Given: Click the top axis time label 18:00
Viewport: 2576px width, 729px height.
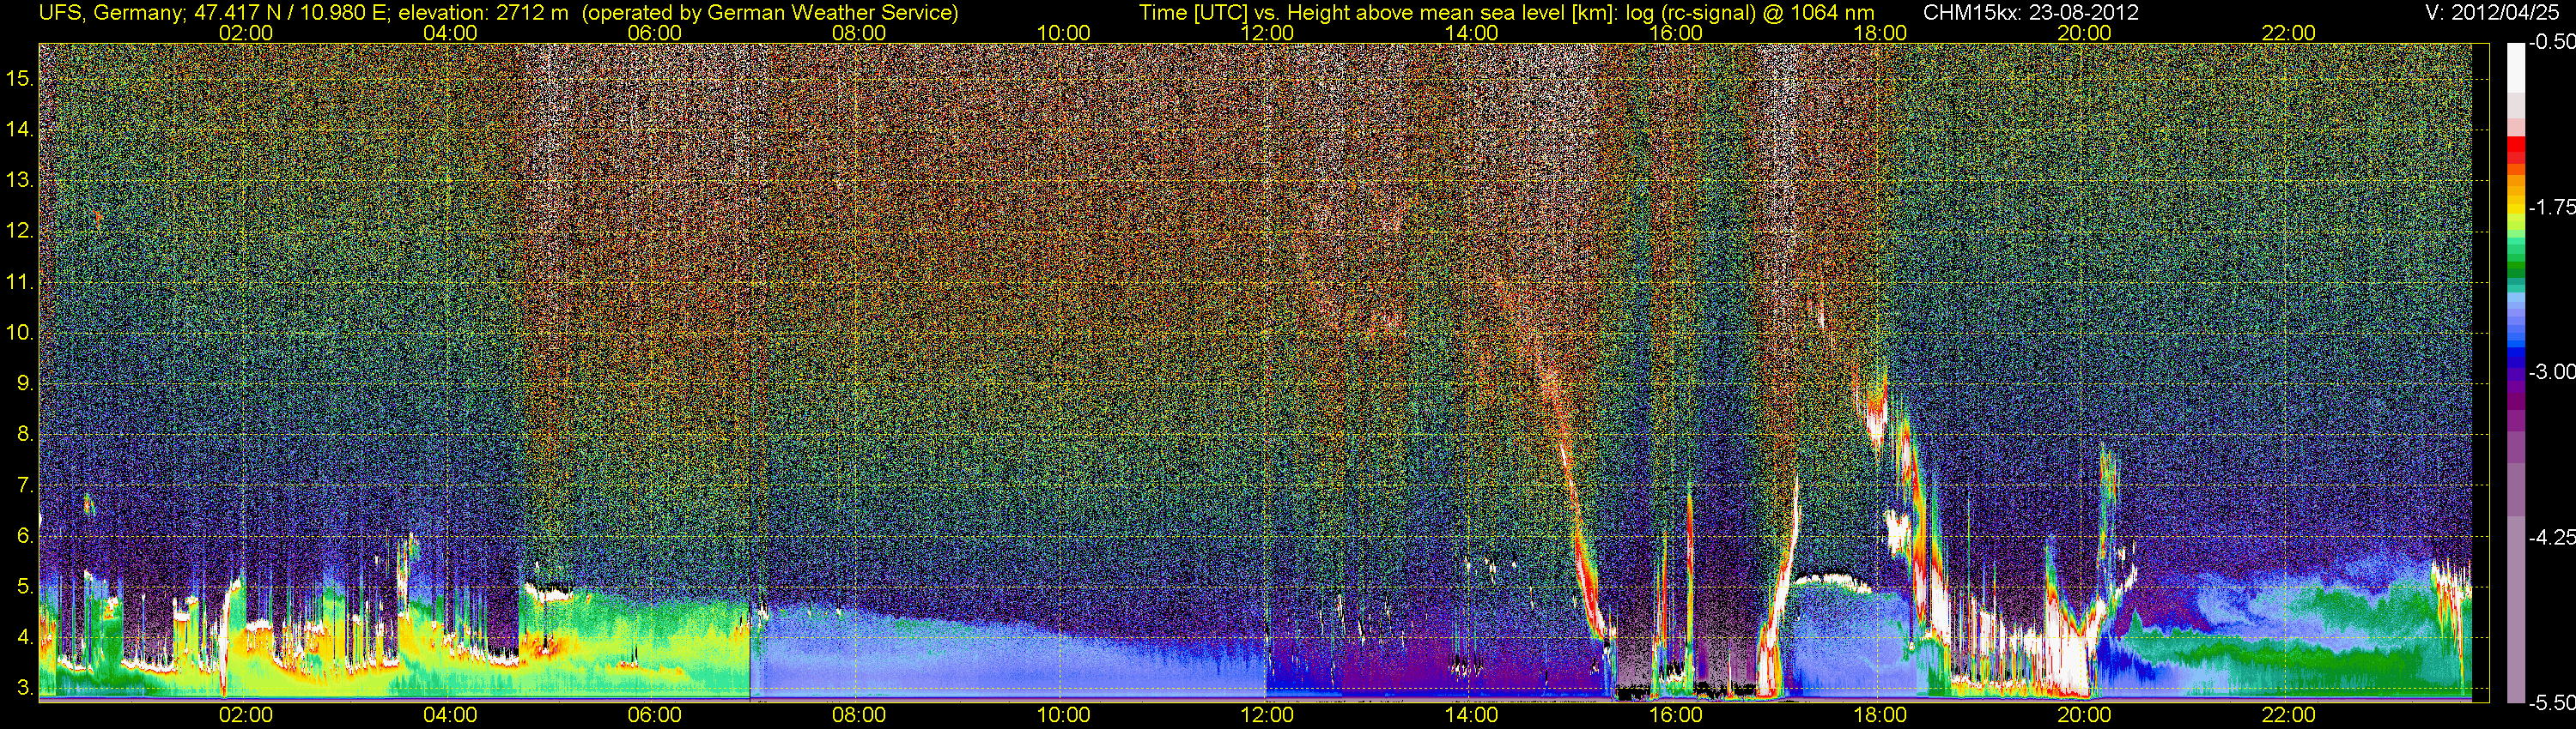Looking at the screenshot, I should (x=1880, y=33).
